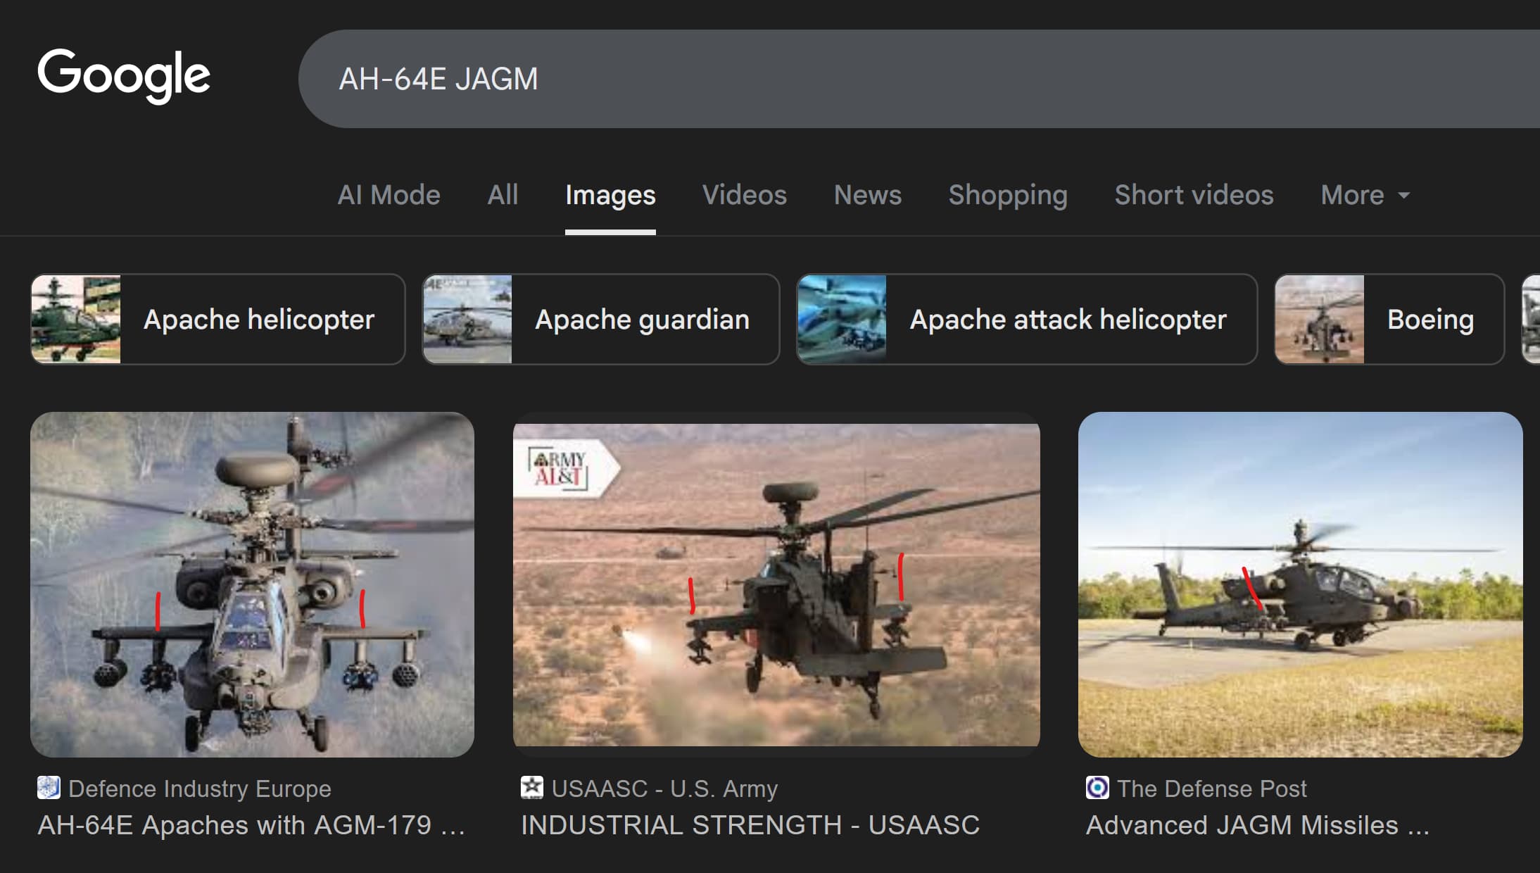
Task: Switch to the AI Mode tab
Action: click(389, 195)
